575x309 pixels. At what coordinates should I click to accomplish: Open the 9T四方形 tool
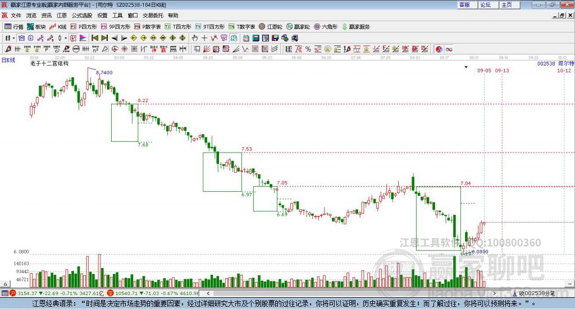210,27
